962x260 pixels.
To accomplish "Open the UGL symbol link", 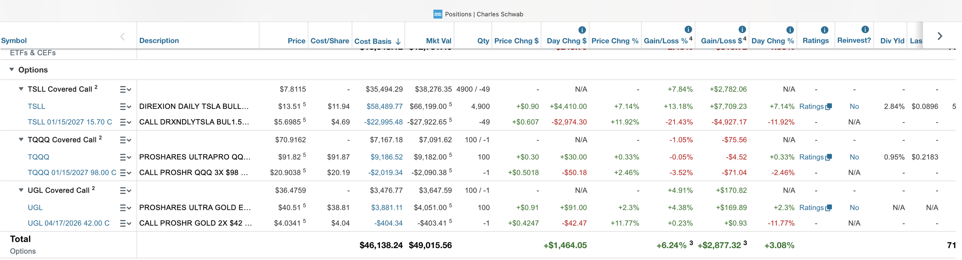I will [x=35, y=208].
